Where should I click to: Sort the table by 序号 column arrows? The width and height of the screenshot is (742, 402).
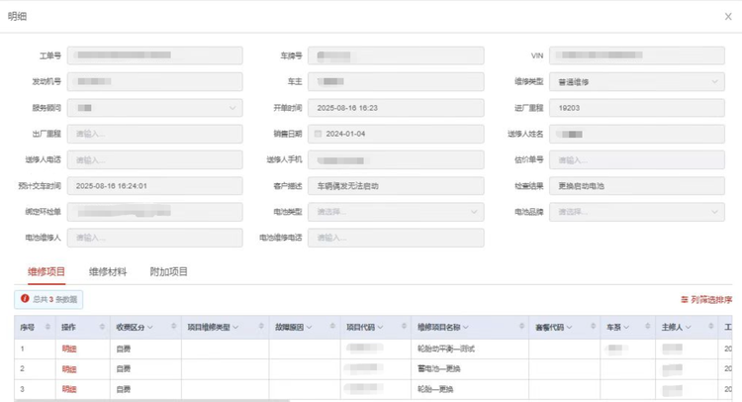click(x=46, y=327)
